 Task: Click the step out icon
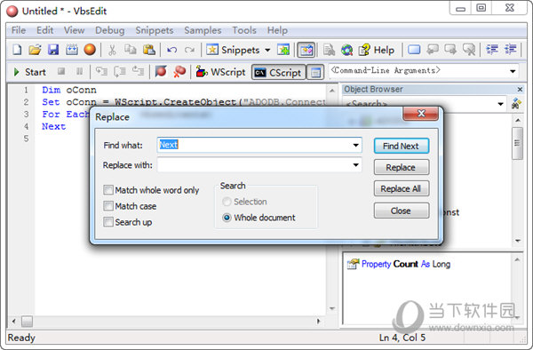pyautogui.click(x=138, y=71)
